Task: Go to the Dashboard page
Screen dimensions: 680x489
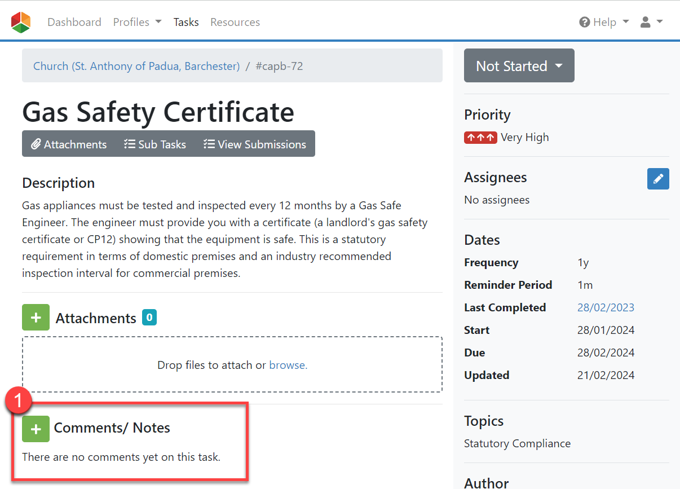Action: tap(74, 22)
